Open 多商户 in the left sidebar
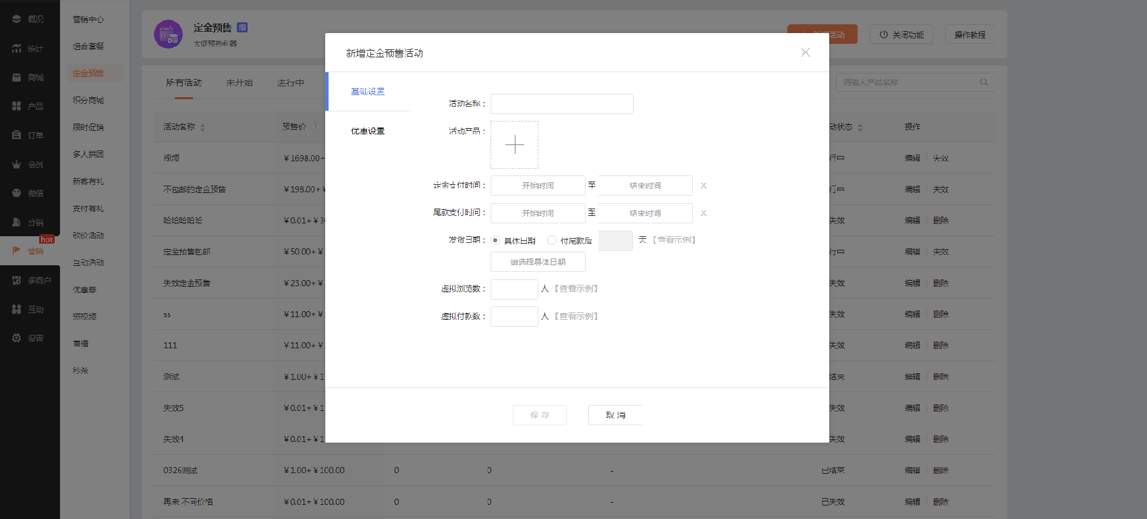 click(31, 280)
